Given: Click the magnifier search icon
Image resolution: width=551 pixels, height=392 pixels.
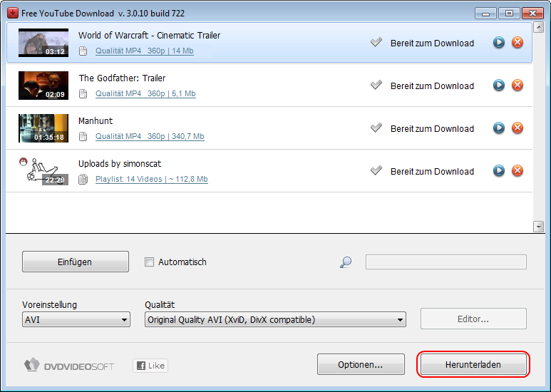Looking at the screenshot, I should 346,262.
